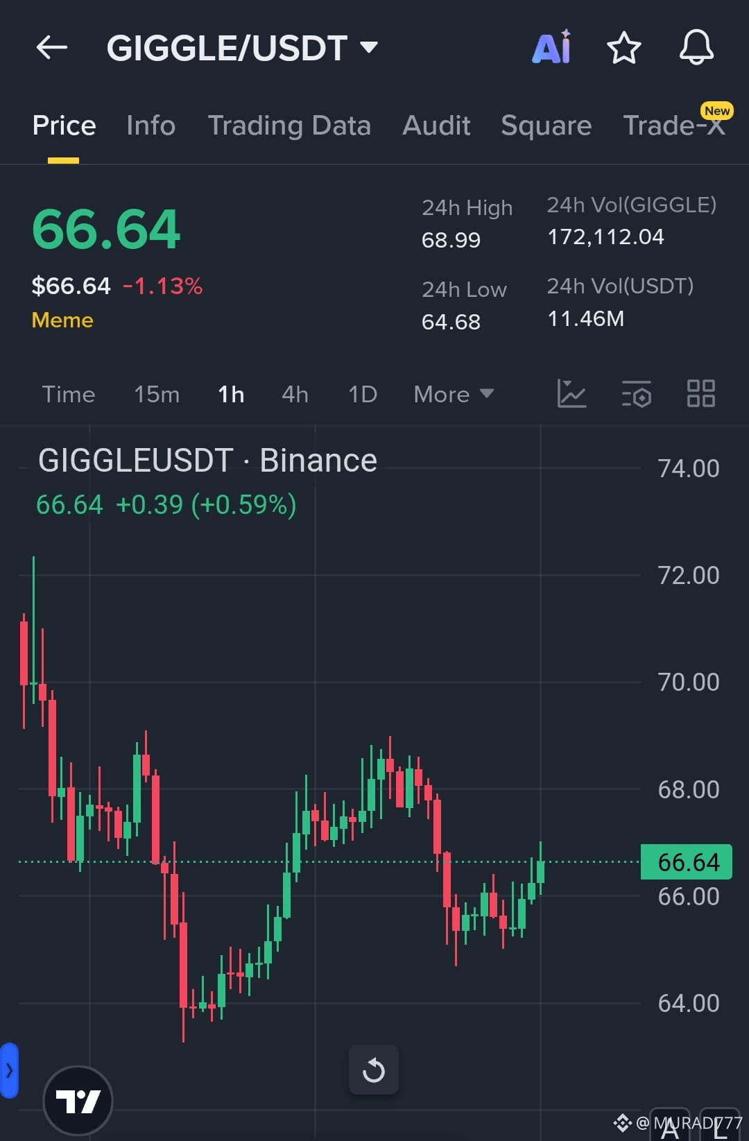Screen dimensions: 749x1141
Task: Tap the 64.00 price axis label
Action: [689, 1003]
